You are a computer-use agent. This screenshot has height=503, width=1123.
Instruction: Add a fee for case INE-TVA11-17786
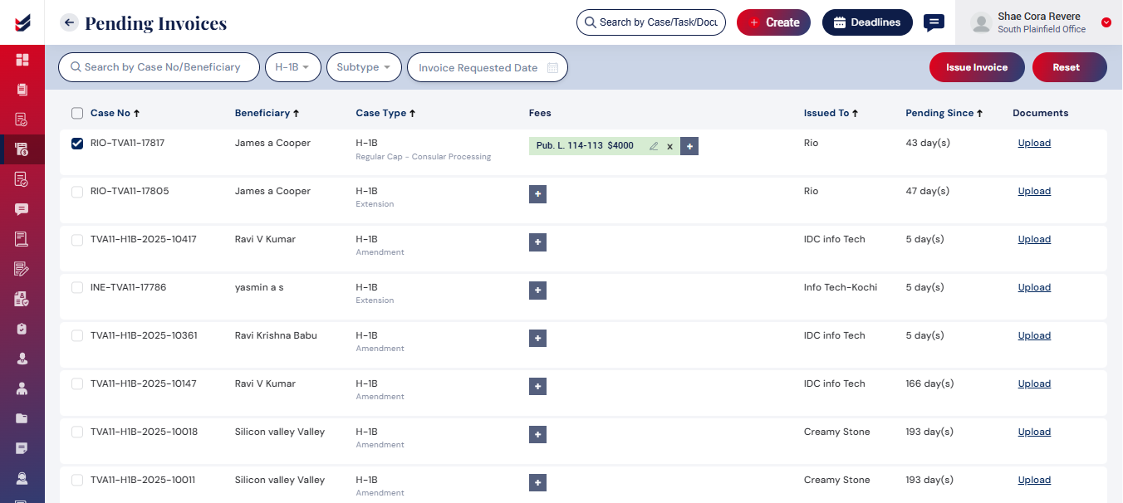[x=537, y=291]
